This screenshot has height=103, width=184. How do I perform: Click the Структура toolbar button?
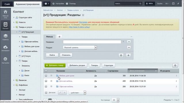coord(108,66)
